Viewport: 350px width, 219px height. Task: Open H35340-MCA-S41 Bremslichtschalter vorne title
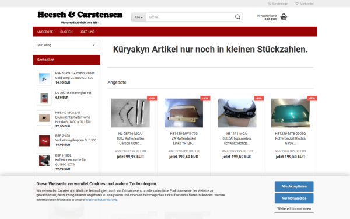click(x=73, y=117)
